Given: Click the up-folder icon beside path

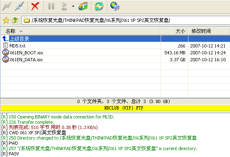Looking at the screenshot, I should click(15, 20).
